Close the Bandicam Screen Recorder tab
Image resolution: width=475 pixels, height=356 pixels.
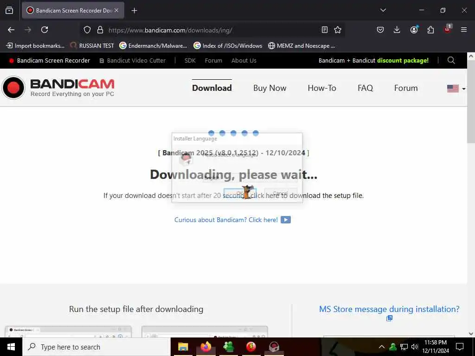point(116,10)
